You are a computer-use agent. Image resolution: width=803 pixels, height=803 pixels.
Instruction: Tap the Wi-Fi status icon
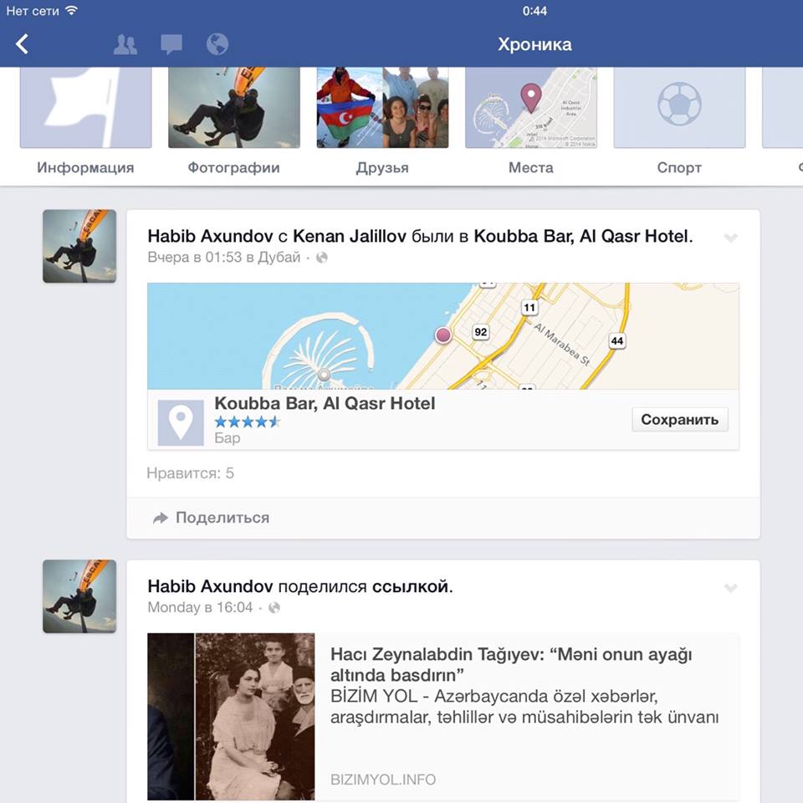[x=72, y=10]
